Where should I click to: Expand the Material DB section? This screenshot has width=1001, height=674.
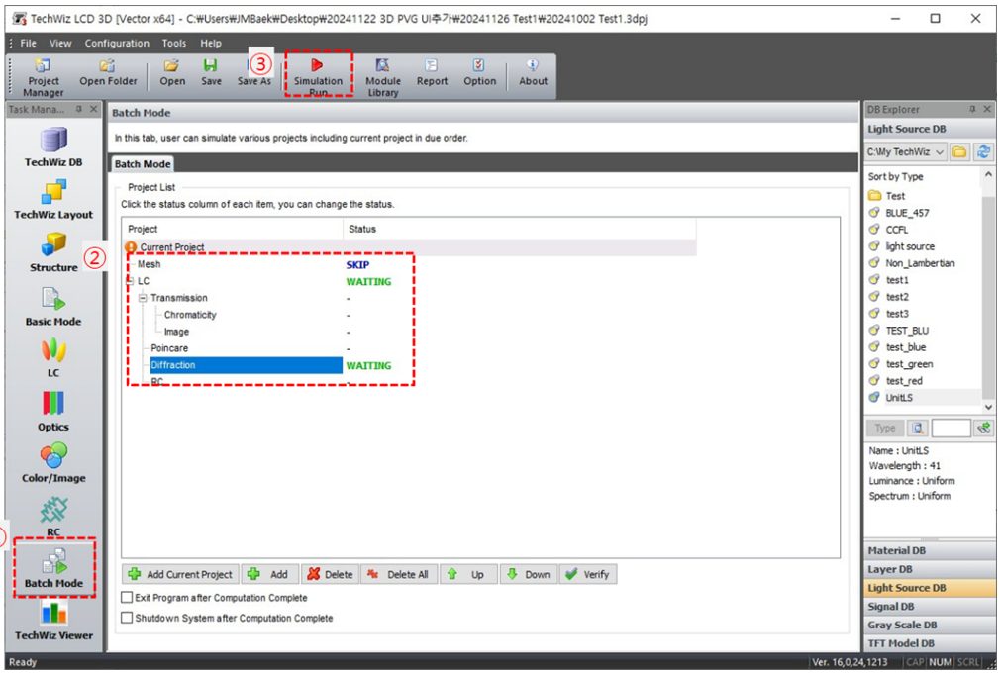929,550
